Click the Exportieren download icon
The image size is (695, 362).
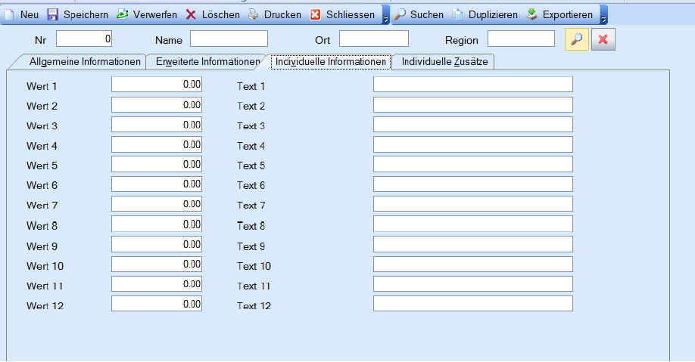point(531,14)
